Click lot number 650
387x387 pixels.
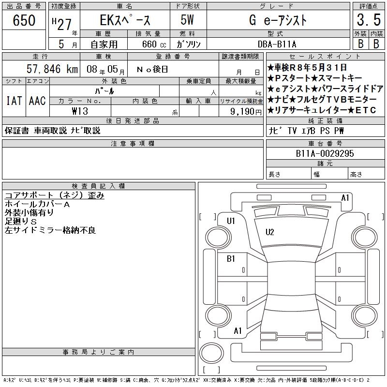(24, 20)
